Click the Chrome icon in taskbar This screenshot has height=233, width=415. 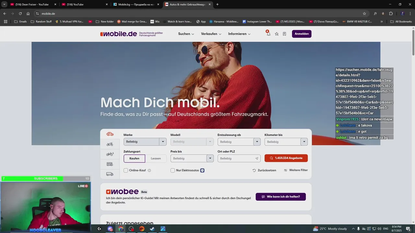click(121, 229)
